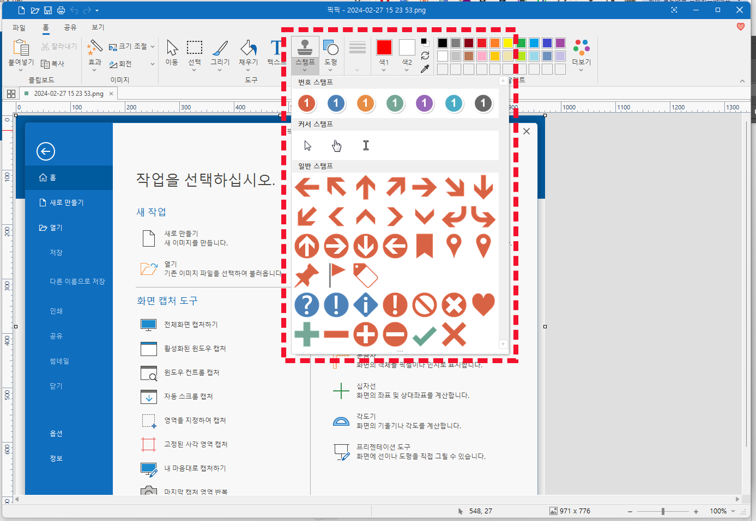Switch to the 보기 ribbon tab
The height and width of the screenshot is (521, 756).
tap(98, 27)
